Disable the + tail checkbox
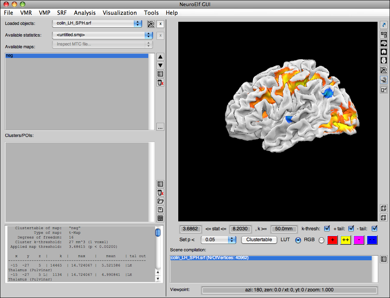Screen dimensions: 390x298 coord(351,228)
